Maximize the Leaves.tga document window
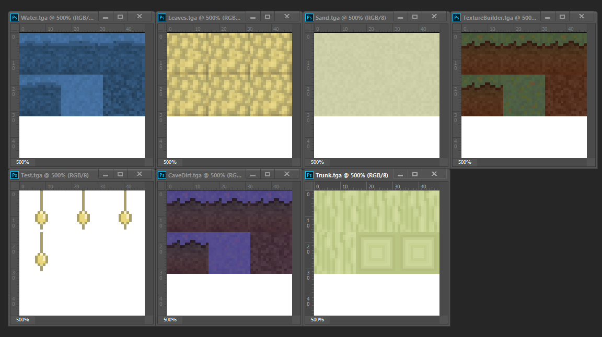Image resolution: width=602 pixels, height=337 pixels. pos(268,17)
